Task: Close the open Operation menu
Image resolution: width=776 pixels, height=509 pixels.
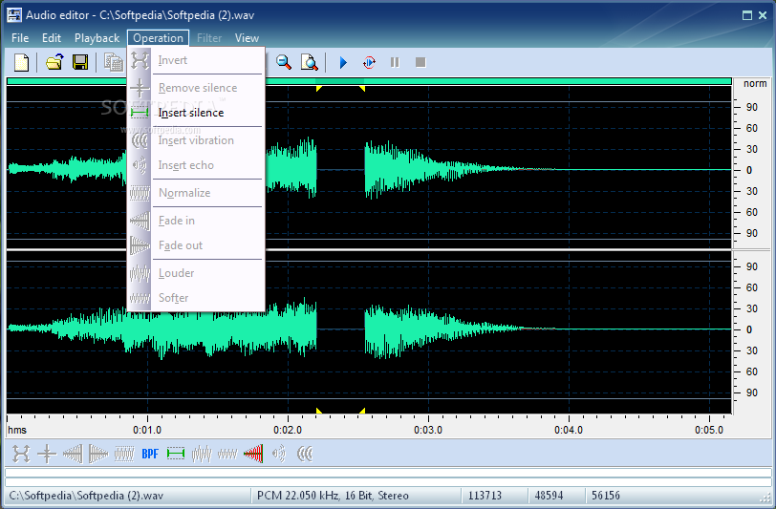Action: pyautogui.click(x=158, y=38)
